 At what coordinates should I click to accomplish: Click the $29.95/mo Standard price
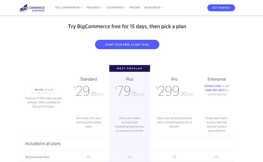pyautogui.click(x=88, y=91)
